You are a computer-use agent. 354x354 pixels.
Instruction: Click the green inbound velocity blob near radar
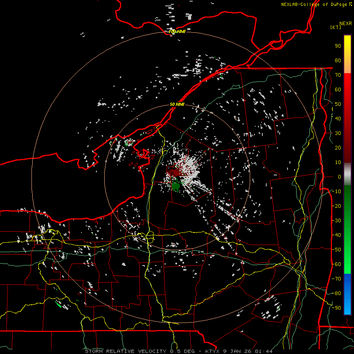coord(176,186)
